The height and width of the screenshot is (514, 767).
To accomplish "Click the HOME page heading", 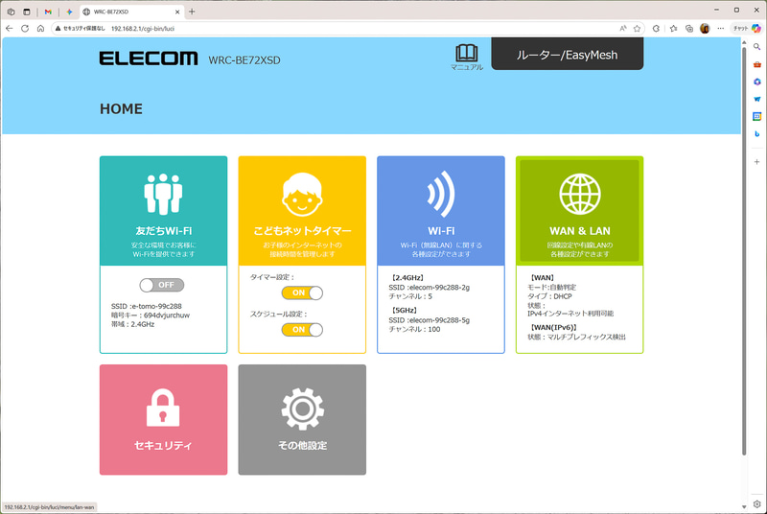I will [x=121, y=108].
